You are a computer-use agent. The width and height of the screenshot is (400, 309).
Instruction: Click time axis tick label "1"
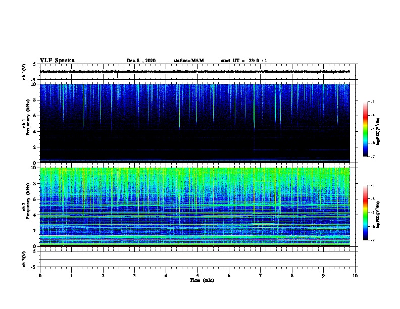(x=71, y=275)
